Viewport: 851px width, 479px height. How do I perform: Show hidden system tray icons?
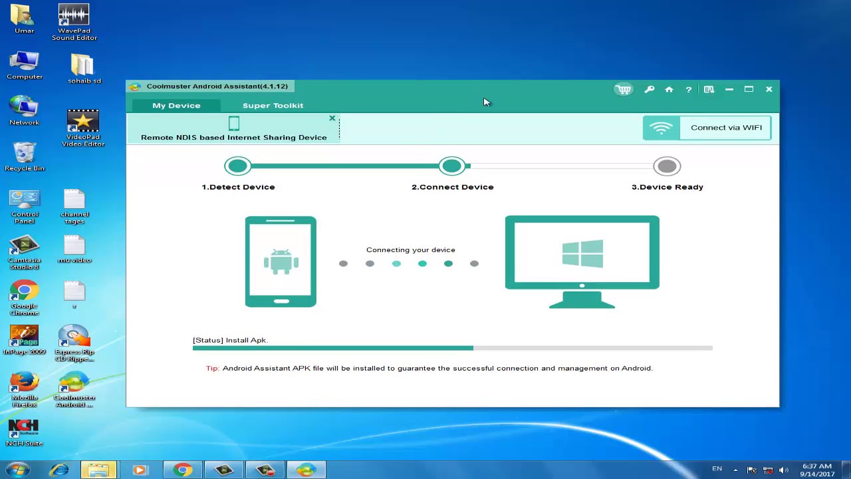pos(735,470)
